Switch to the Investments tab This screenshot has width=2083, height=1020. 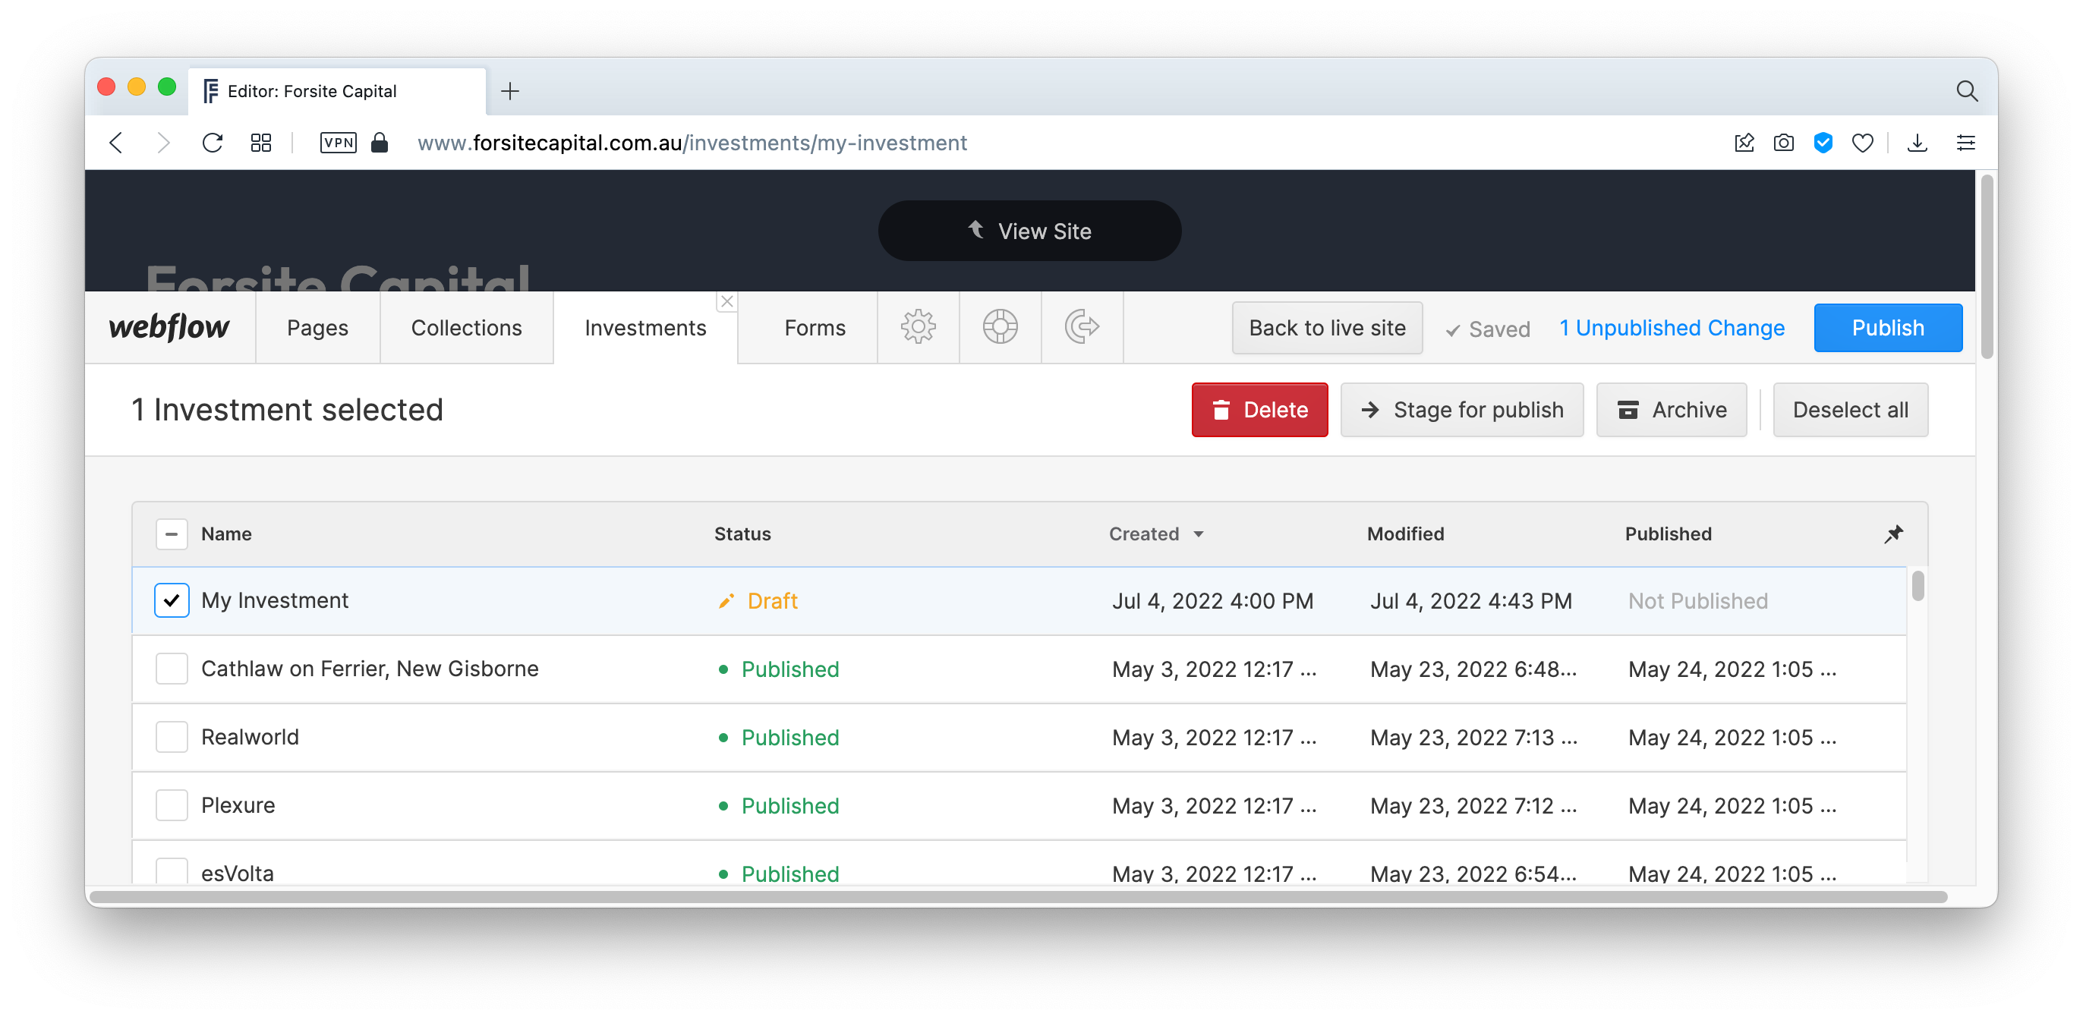click(x=645, y=327)
